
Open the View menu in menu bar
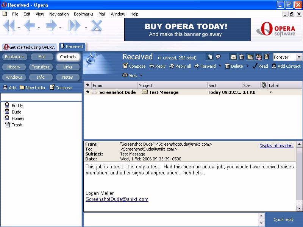(40, 14)
